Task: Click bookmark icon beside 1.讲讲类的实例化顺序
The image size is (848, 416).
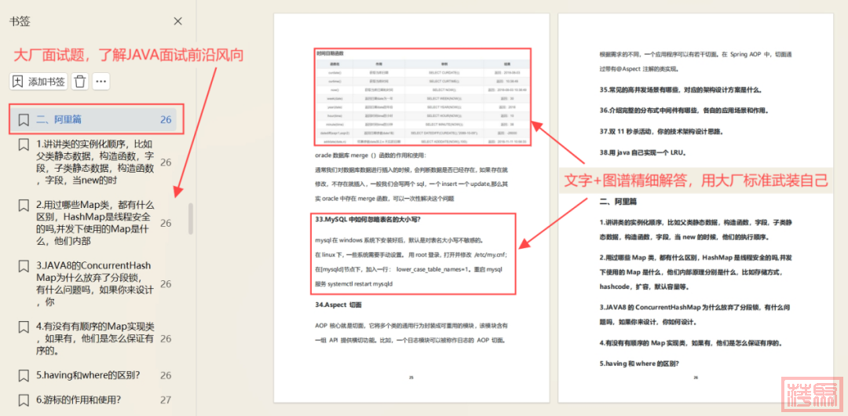Action: [x=24, y=145]
